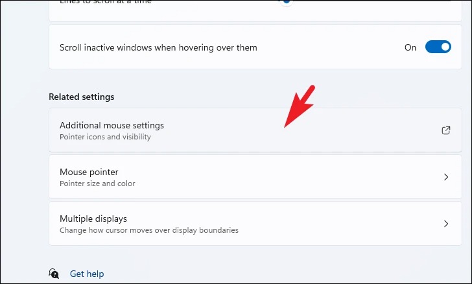Click the Lines to scroll slider thumb

(x=287, y=2)
